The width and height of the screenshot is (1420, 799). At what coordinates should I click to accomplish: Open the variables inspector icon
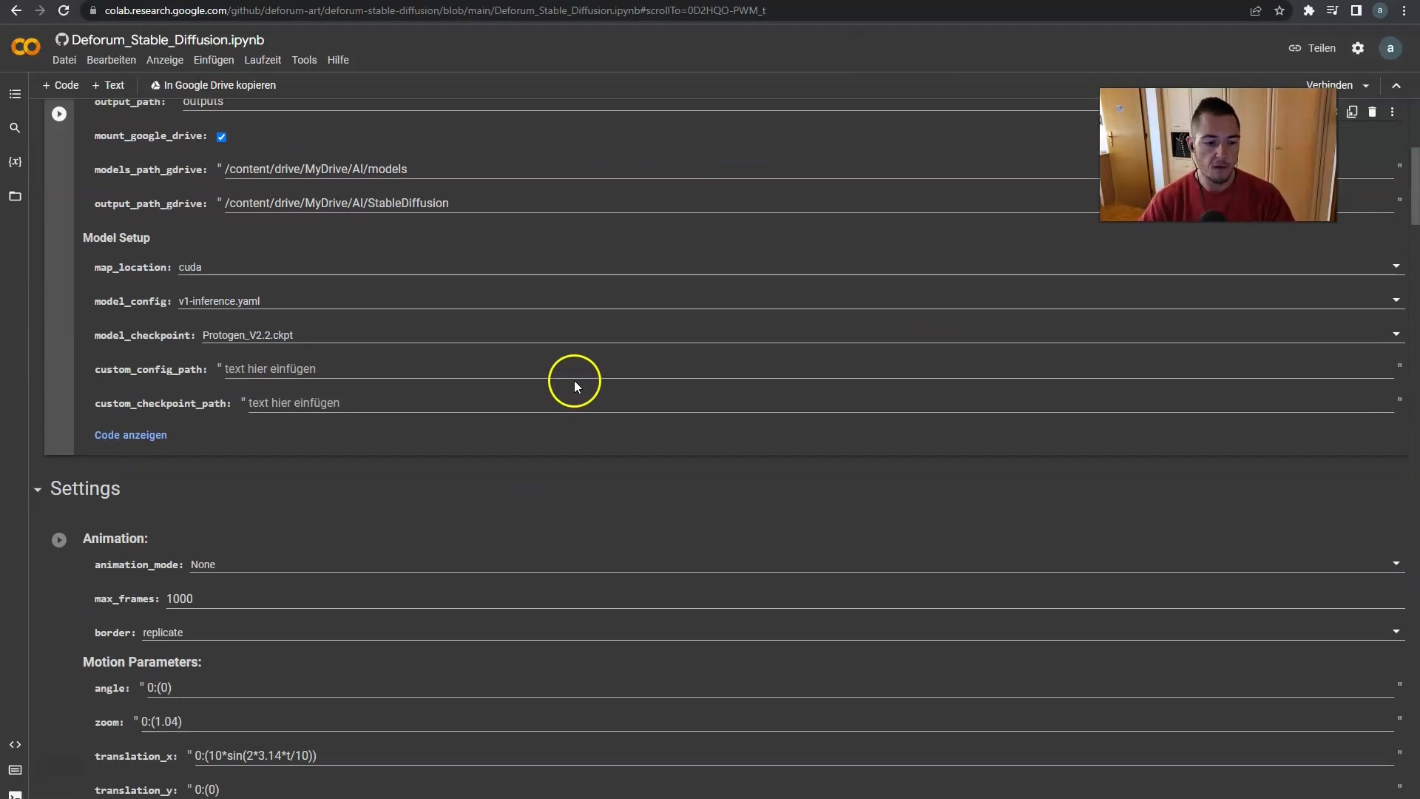click(x=15, y=162)
